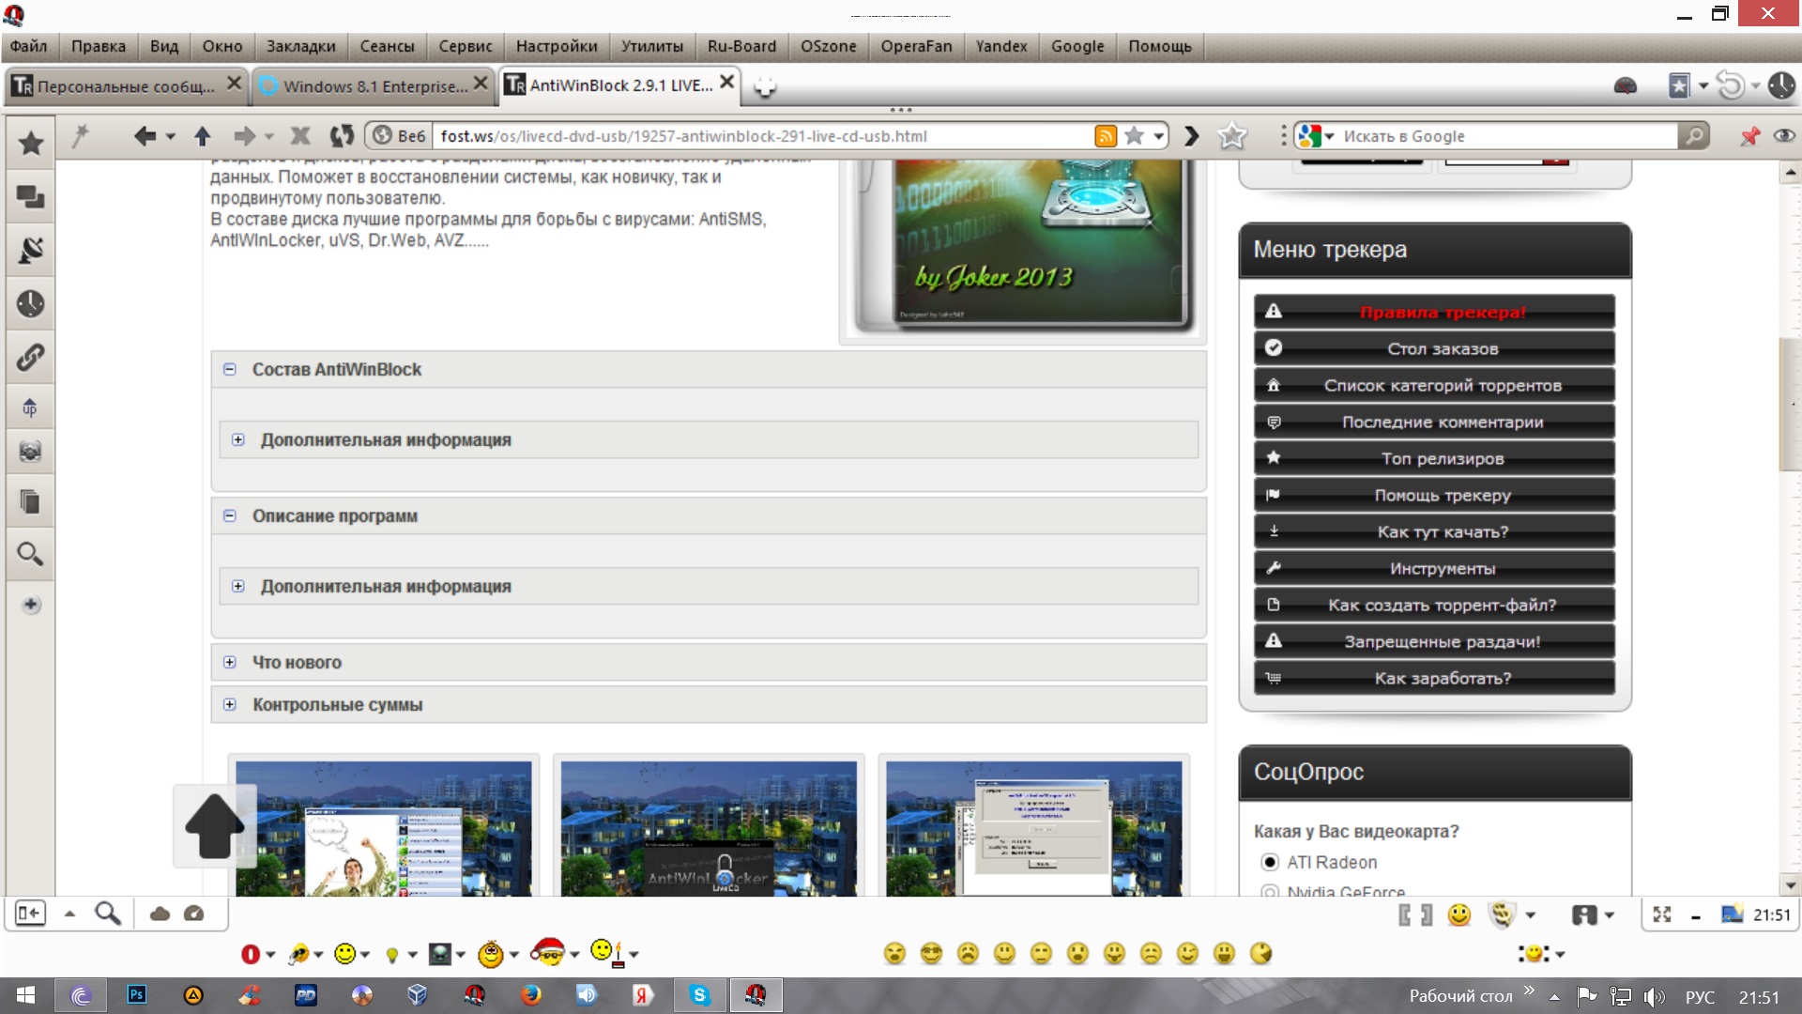Click the Back navigation arrow
The width and height of the screenshot is (1802, 1014).
144,136
